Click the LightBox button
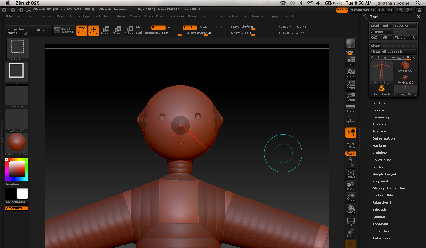Screen dimensions: 426x248 [40, 31]
